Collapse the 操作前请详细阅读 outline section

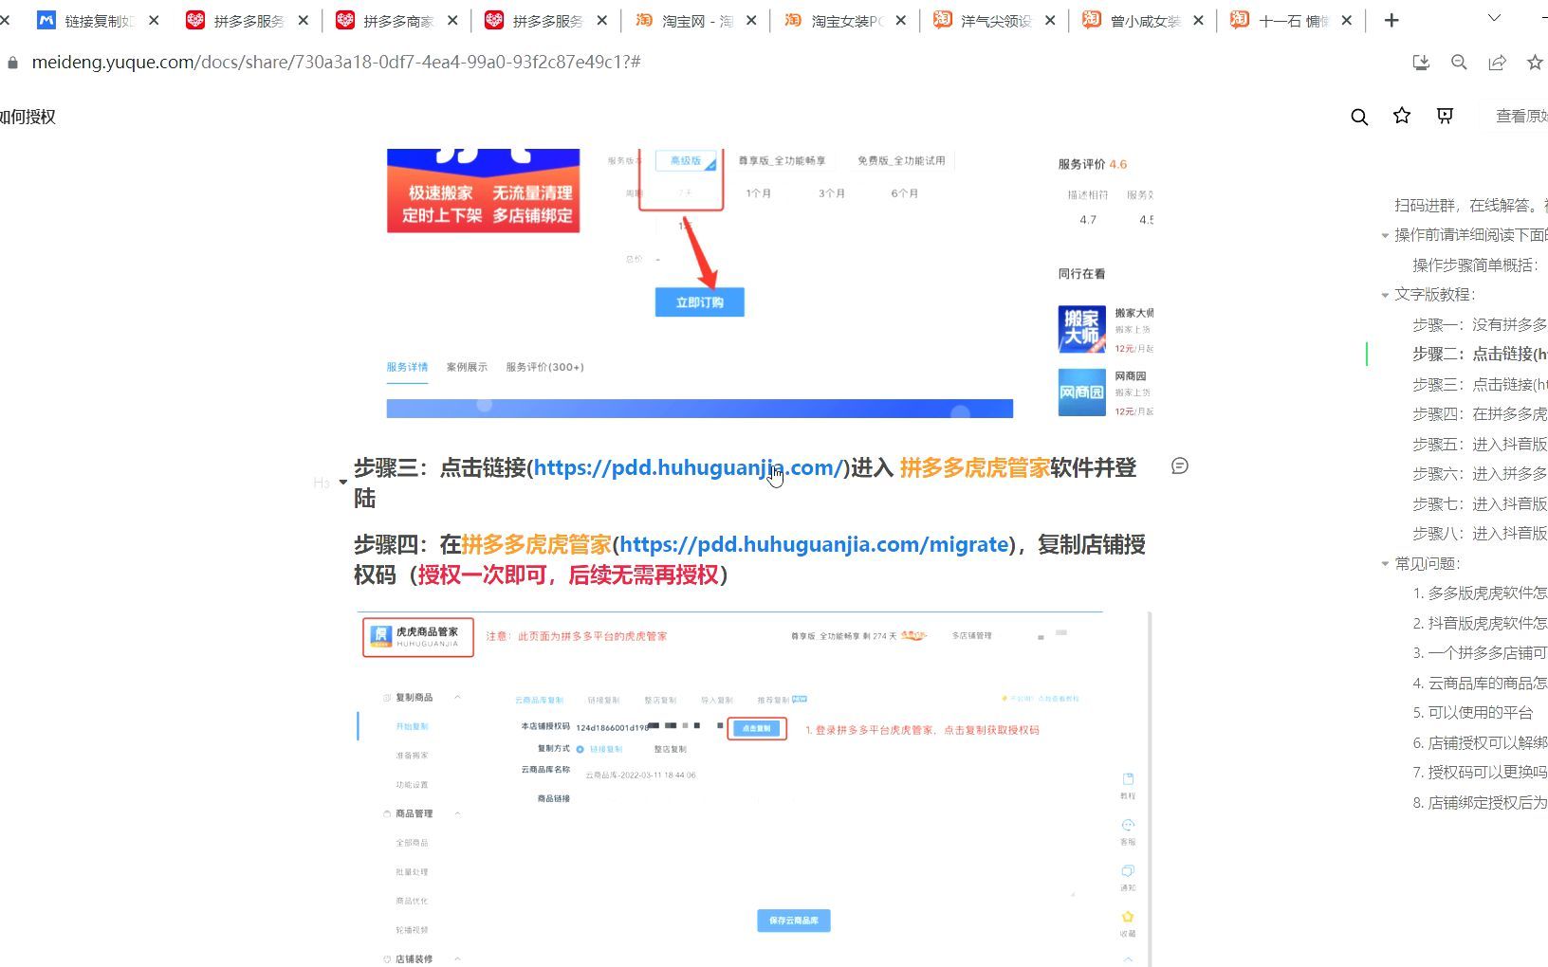click(1385, 235)
